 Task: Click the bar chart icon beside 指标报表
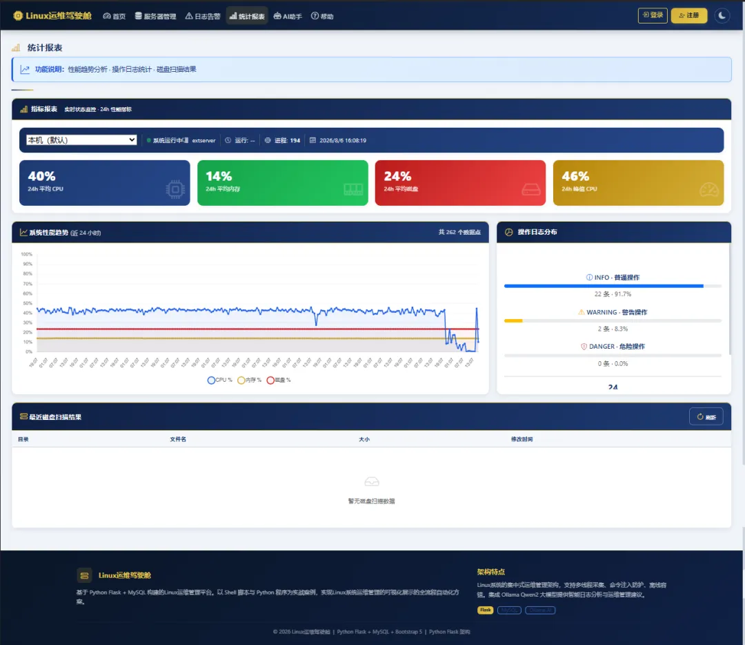tap(23, 109)
